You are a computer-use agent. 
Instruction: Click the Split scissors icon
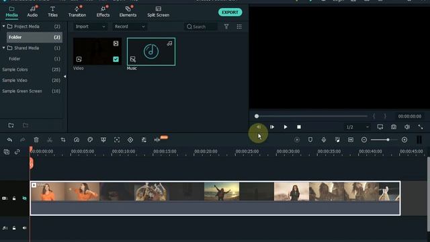click(x=50, y=140)
